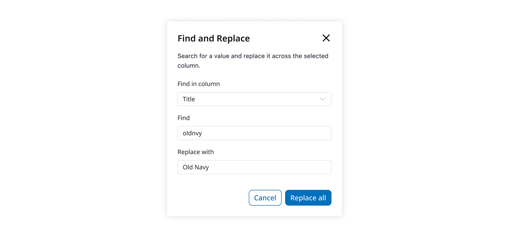Click the chevron arrow in the column selector

pyautogui.click(x=323, y=99)
